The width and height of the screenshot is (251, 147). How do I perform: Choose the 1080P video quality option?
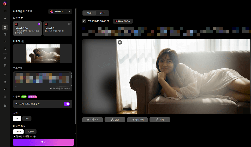[31, 132]
